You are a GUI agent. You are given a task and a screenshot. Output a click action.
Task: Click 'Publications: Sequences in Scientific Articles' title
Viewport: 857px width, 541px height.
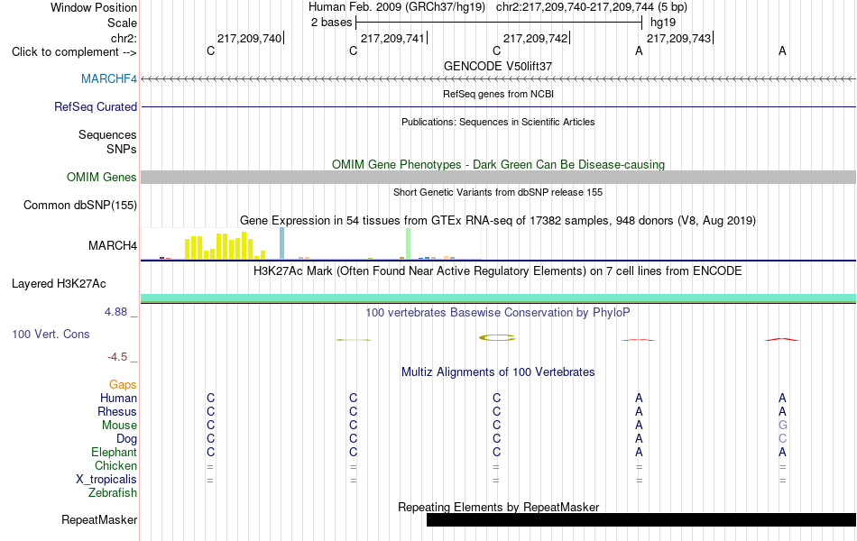498,122
